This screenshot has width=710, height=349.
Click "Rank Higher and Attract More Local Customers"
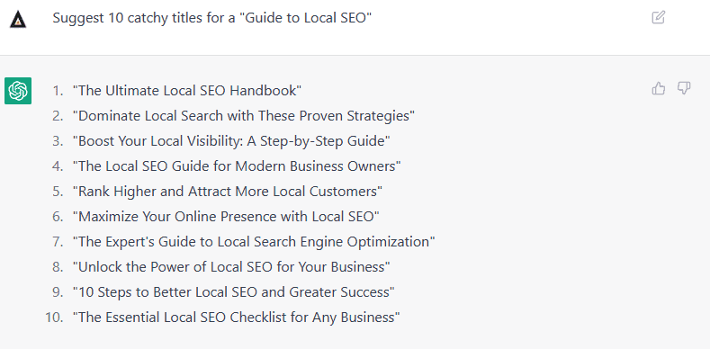pyautogui.click(x=228, y=192)
